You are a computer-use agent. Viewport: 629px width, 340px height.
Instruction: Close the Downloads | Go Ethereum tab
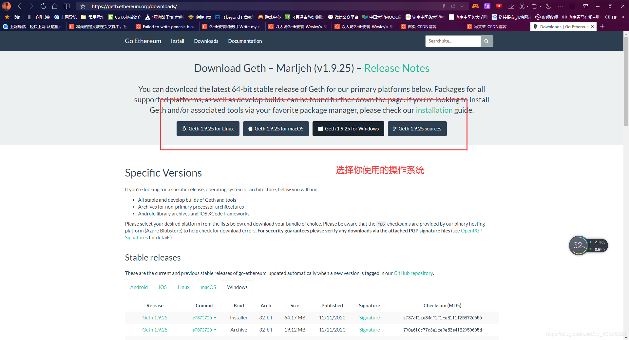click(592, 26)
